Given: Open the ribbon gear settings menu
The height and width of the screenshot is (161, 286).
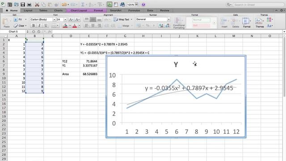Looking at the screenshot, I should [x=282, y=11].
